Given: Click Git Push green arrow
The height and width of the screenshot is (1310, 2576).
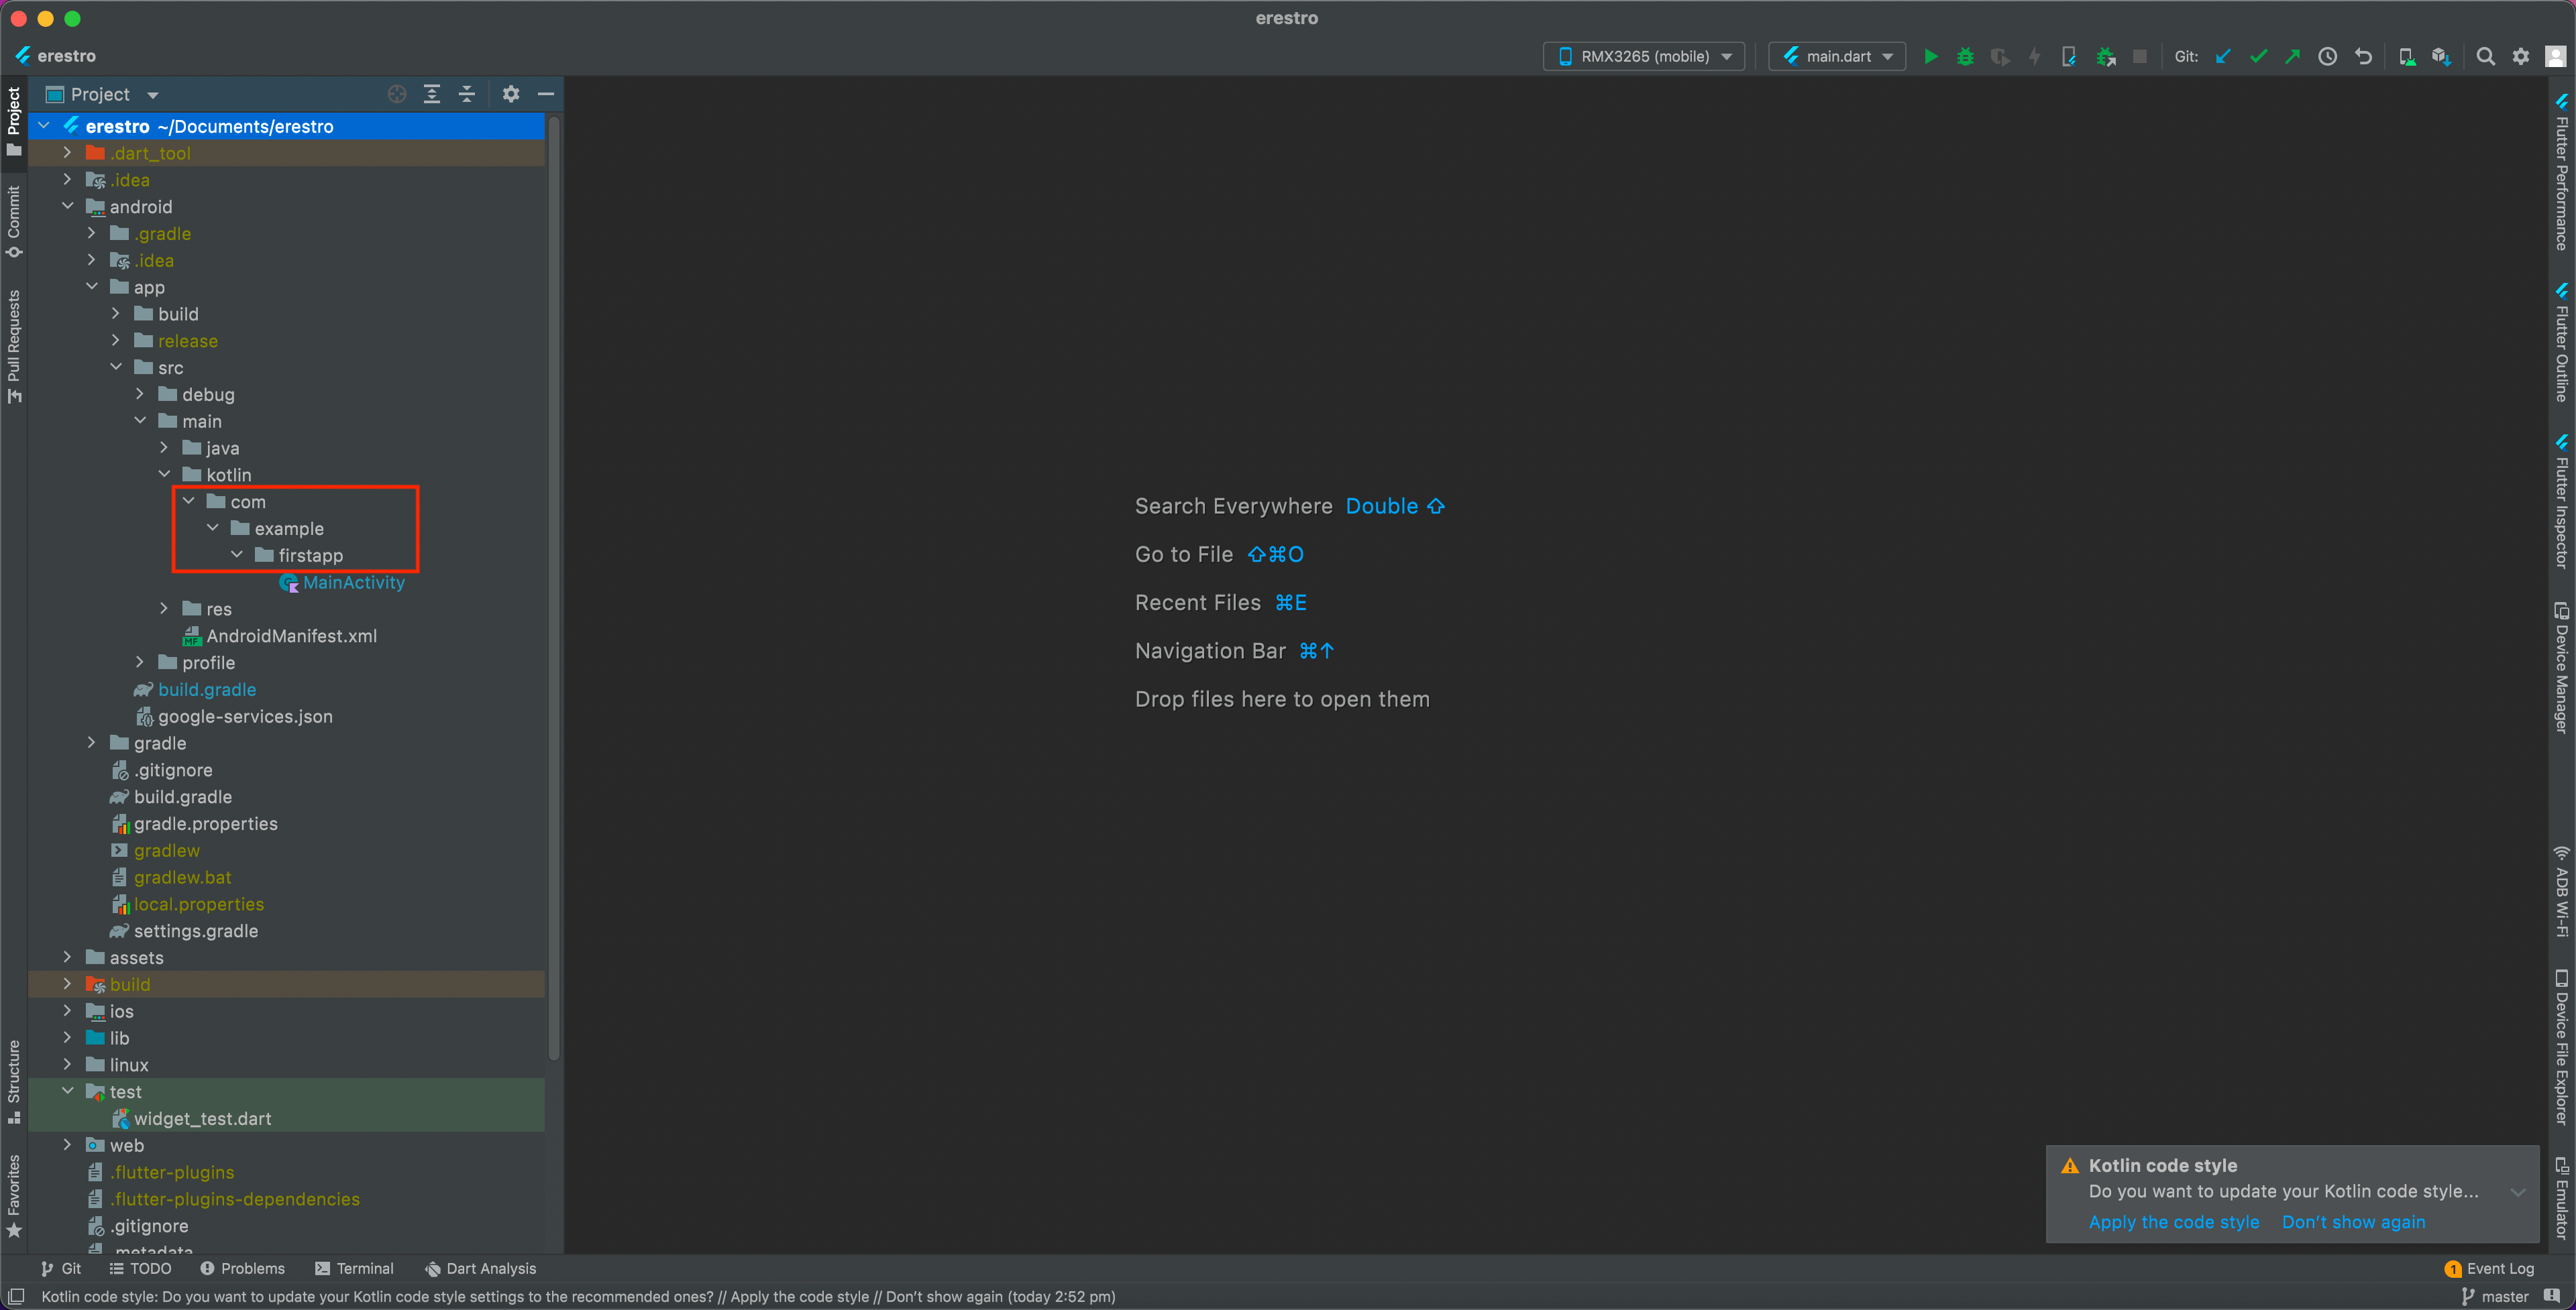Looking at the screenshot, I should 2292,57.
